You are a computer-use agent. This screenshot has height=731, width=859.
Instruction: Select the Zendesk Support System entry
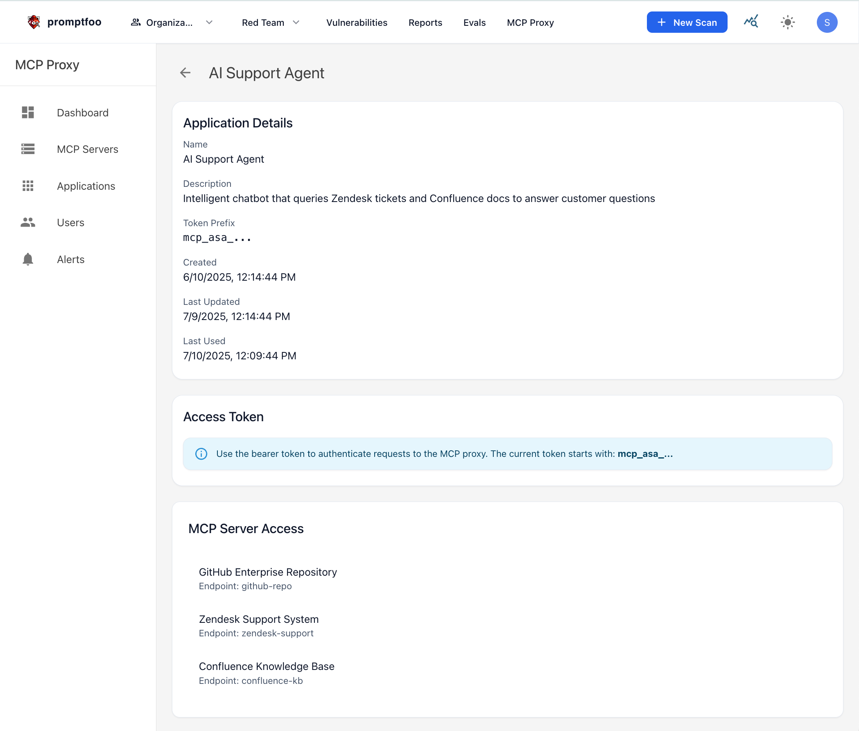[x=258, y=619]
